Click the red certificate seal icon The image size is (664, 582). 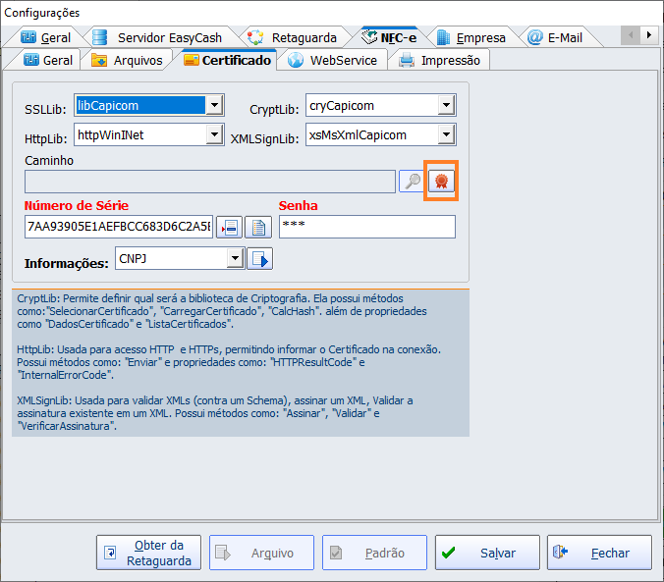click(441, 182)
